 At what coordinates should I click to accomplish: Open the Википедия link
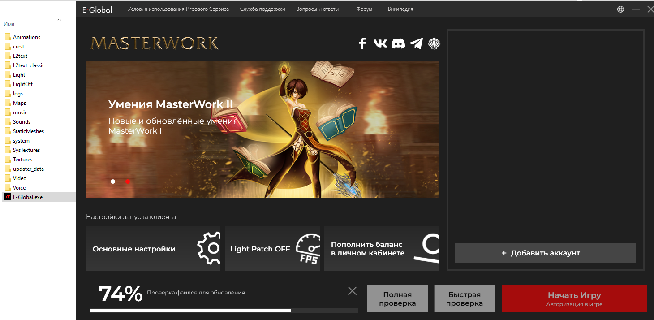(400, 9)
